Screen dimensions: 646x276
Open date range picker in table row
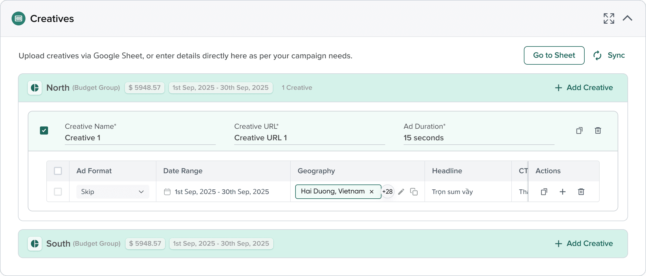[x=216, y=192]
